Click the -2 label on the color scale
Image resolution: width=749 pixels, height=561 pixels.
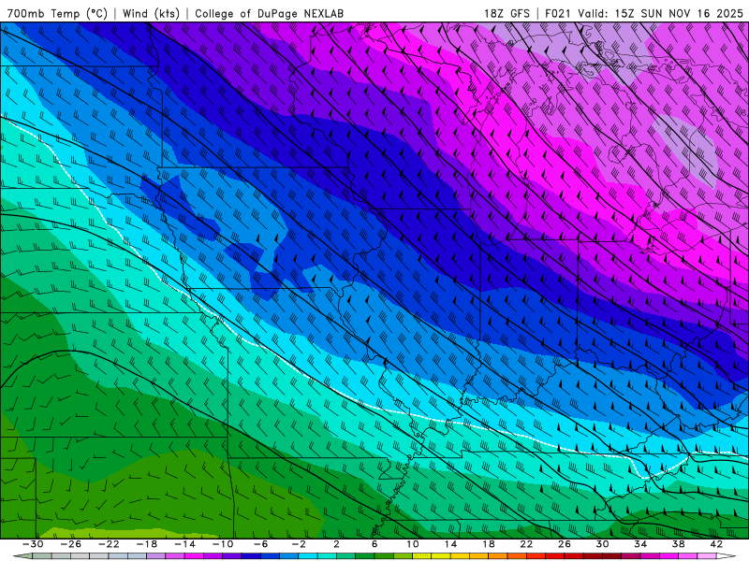pos(299,544)
